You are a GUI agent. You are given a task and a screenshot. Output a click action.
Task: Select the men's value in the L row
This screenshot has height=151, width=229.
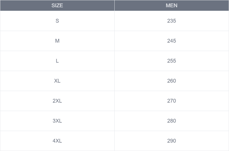point(172,61)
